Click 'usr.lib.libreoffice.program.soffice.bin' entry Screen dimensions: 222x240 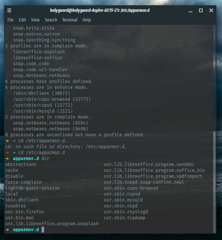click(154, 170)
